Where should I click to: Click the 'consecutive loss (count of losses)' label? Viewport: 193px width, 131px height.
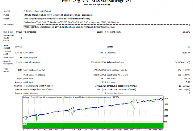[121, 90]
